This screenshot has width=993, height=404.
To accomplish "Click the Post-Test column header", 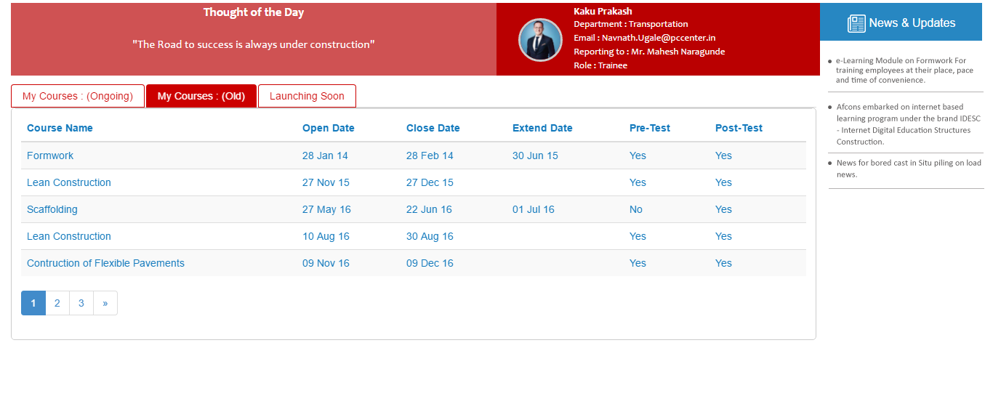I will click(739, 128).
